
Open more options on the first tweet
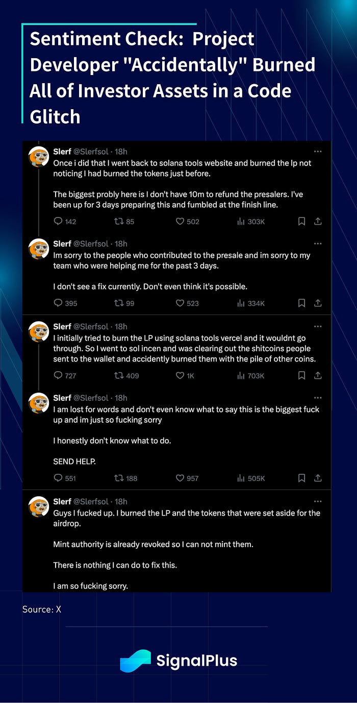[x=318, y=152]
